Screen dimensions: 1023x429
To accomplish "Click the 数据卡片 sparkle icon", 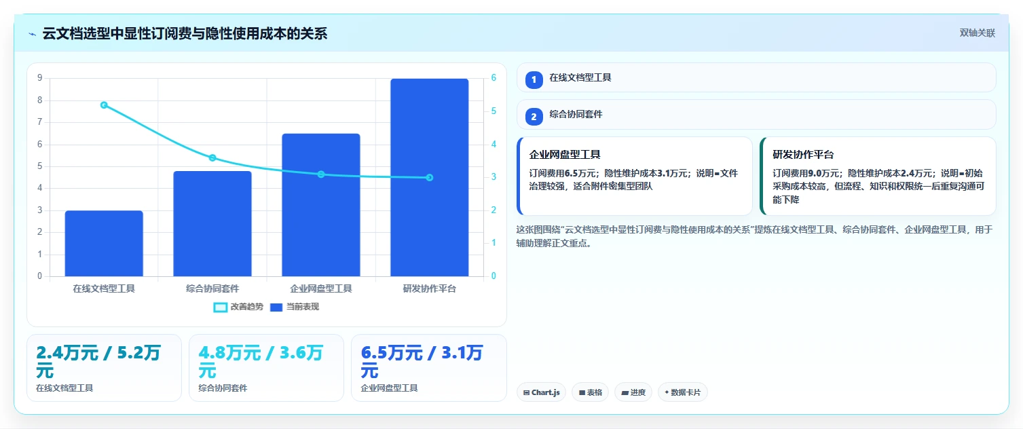I will point(667,392).
